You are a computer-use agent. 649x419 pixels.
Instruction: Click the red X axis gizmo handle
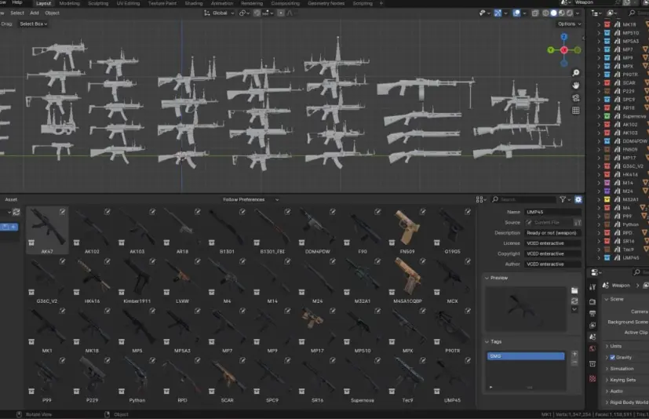click(x=563, y=50)
